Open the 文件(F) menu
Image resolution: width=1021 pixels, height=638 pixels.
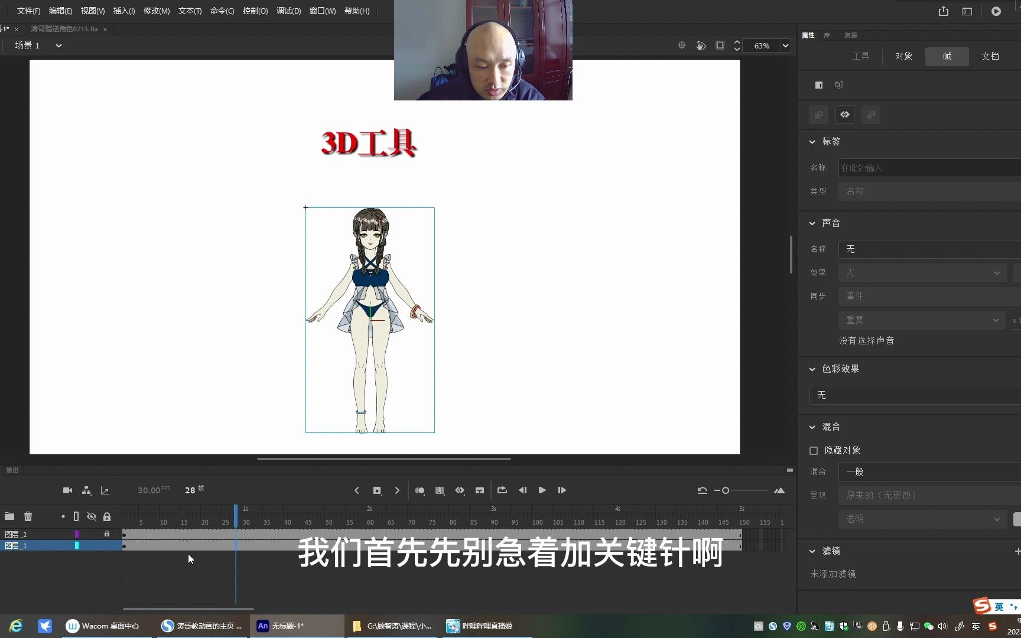pos(28,11)
